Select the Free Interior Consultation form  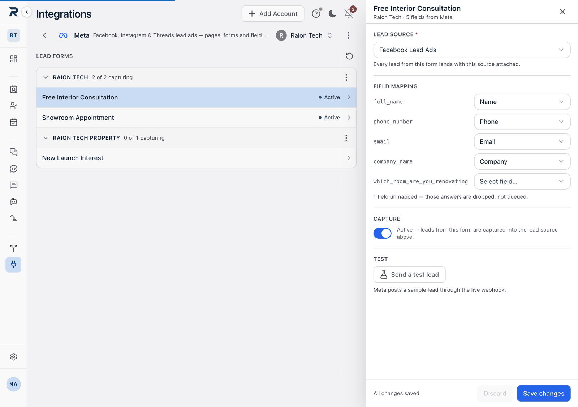point(196,97)
